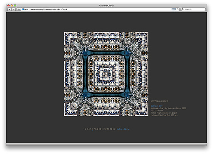This screenshot has width=213, height=154.
Task: Go to the Índice link
Action: click(x=120, y=129)
